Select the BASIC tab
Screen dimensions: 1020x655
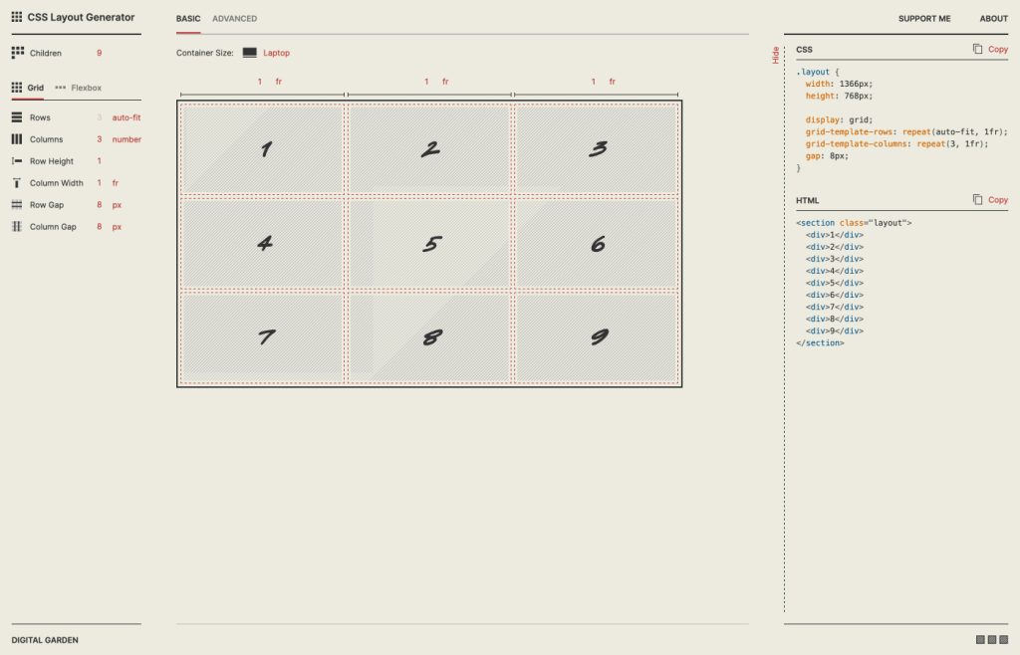point(188,18)
